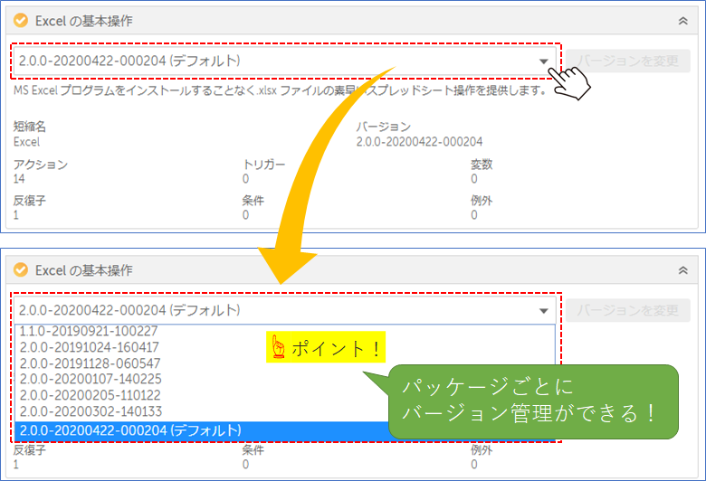The width and height of the screenshot is (706, 481).
Task: Click the アクション label
Action: (x=41, y=165)
